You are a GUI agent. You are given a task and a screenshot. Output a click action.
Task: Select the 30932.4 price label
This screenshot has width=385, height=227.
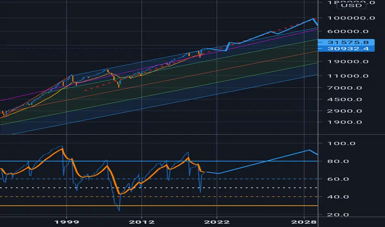point(346,49)
